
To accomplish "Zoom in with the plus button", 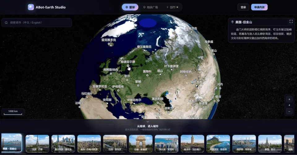I will tap(289, 99).
